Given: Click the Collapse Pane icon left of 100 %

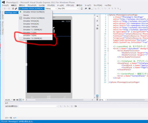Looking at the screenshot, I should click(x=97, y=100).
